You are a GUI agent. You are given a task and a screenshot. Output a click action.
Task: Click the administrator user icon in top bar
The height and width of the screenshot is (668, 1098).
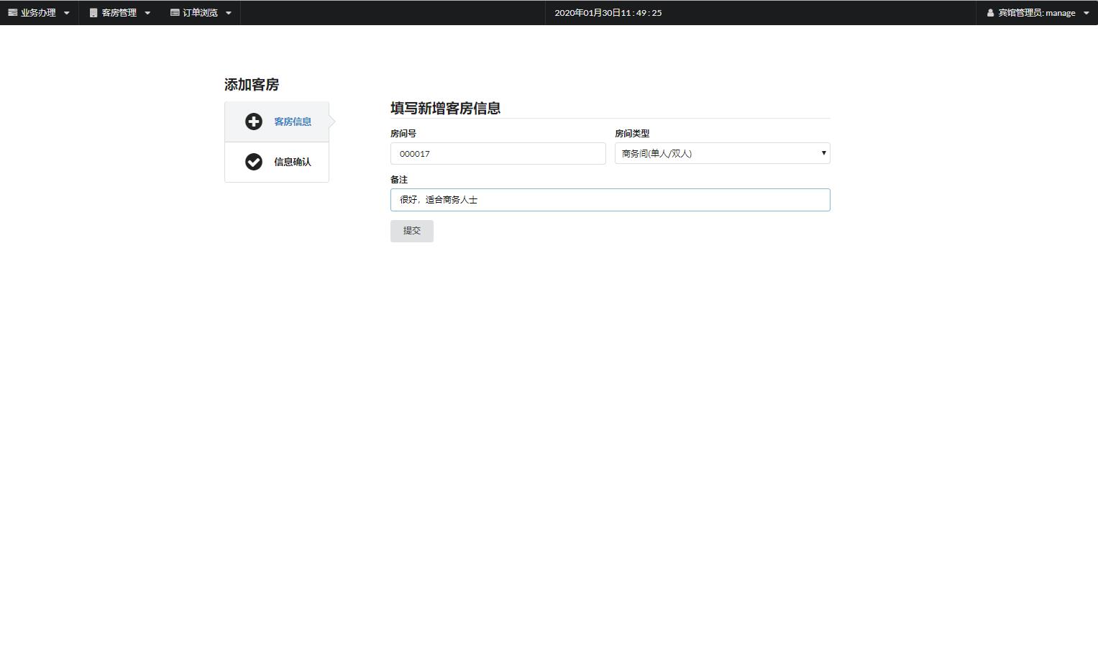pyautogui.click(x=991, y=12)
